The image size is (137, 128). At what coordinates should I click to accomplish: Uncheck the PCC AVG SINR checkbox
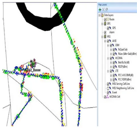coord(114,76)
